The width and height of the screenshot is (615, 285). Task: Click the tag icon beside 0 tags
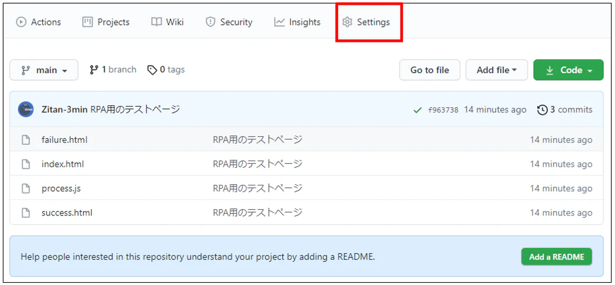[152, 70]
